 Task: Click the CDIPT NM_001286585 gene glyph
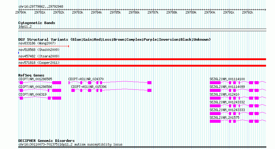pos(40,83)
